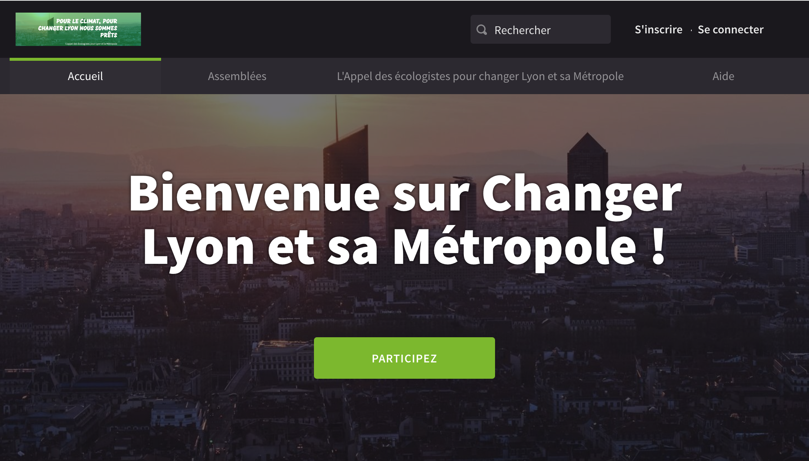Focus the Rechercher search field
809x461 pixels.
(x=540, y=29)
